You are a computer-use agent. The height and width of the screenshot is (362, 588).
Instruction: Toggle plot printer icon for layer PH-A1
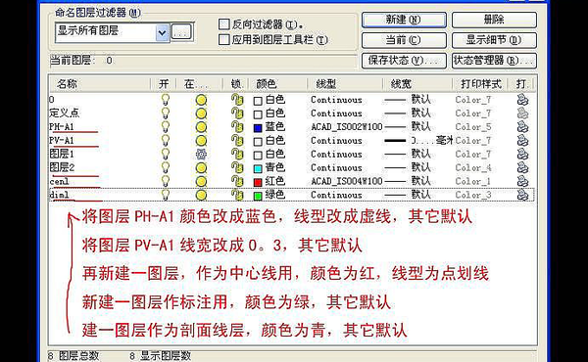point(522,127)
